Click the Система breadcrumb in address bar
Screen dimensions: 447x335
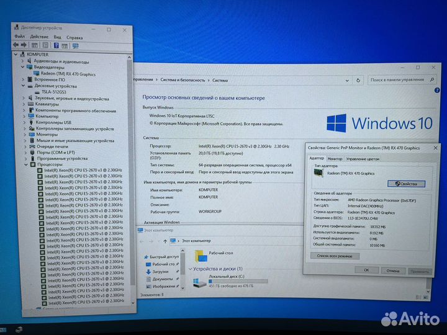click(x=220, y=80)
